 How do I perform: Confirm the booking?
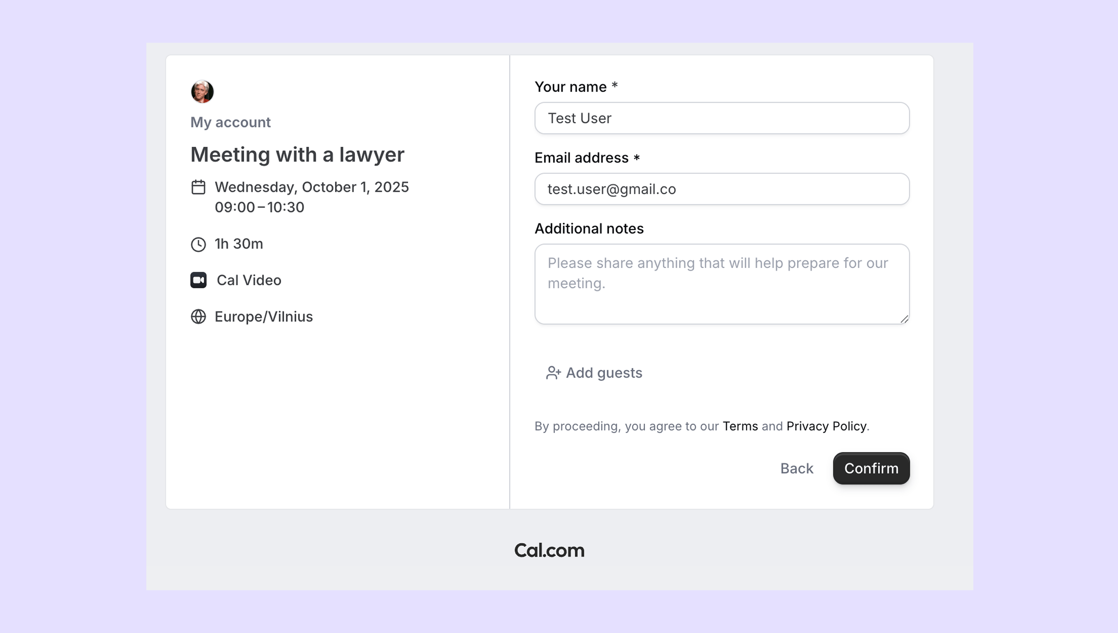(871, 468)
